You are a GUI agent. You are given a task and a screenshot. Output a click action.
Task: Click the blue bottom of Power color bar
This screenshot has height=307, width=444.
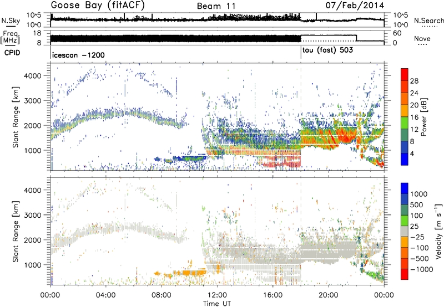(405, 159)
